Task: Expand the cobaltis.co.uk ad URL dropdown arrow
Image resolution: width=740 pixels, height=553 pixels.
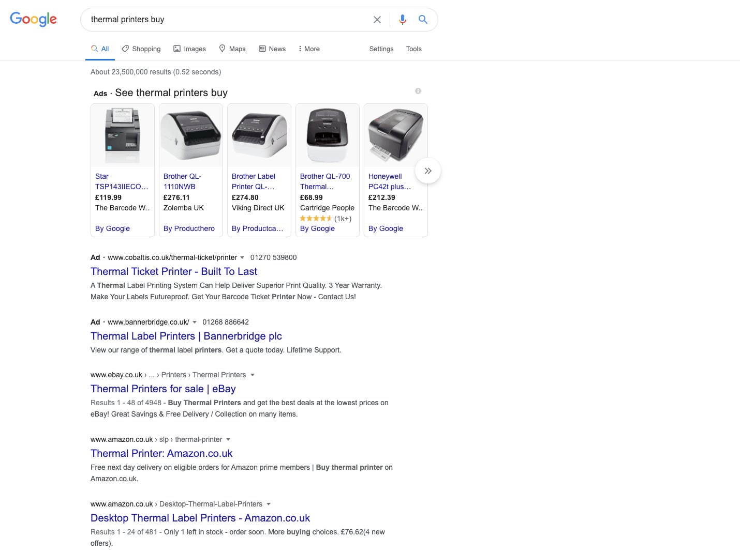Action: tap(242, 257)
